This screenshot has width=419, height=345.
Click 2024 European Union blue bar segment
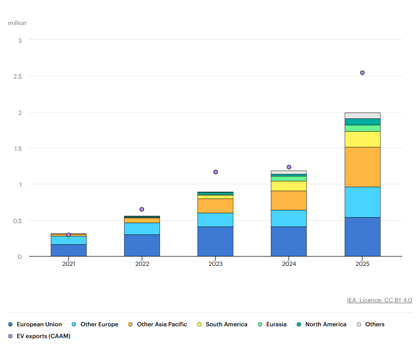289,242
